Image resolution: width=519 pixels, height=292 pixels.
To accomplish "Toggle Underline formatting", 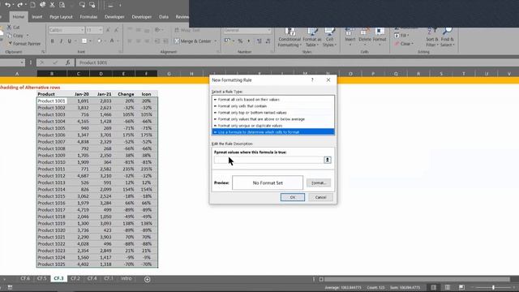I will pos(70,41).
